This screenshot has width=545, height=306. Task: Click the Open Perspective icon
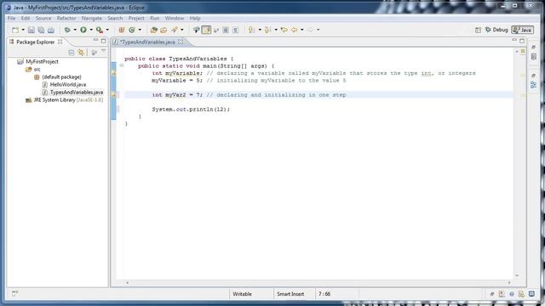pos(479,31)
